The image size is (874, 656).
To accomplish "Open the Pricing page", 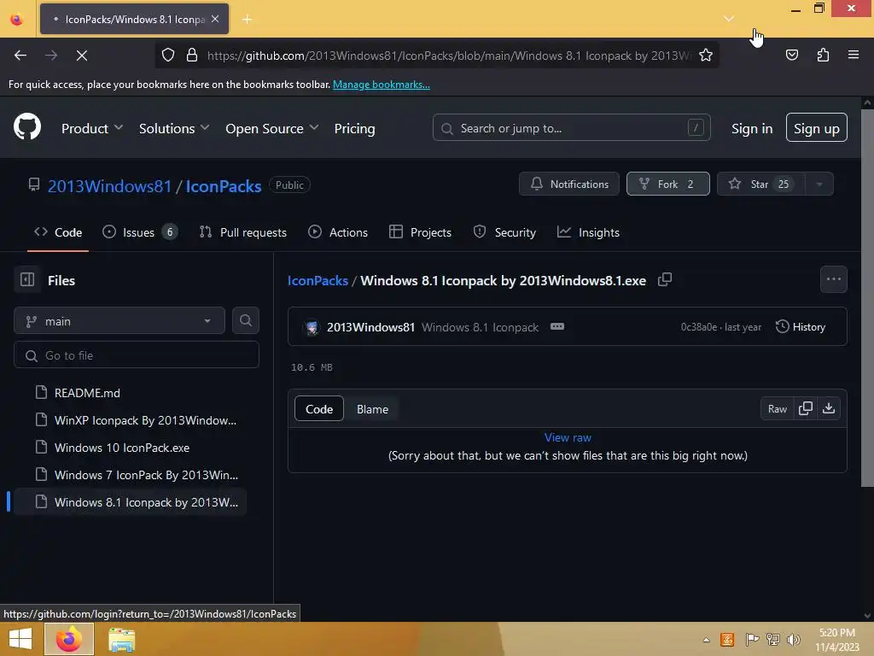I will (x=354, y=128).
